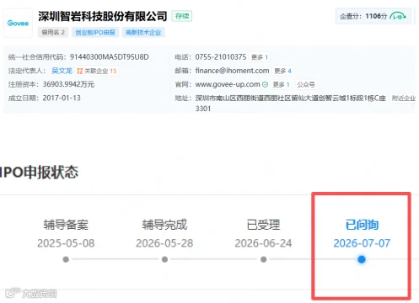Viewport: 419px width, 303px height.
Task: Click the 关联企业 icon next to 吴文龙
Action: tap(80, 71)
